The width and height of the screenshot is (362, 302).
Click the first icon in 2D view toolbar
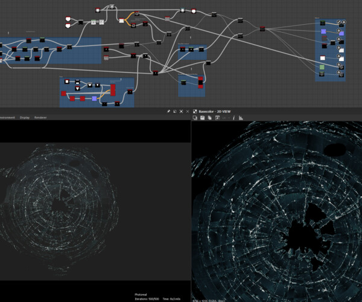click(195, 118)
